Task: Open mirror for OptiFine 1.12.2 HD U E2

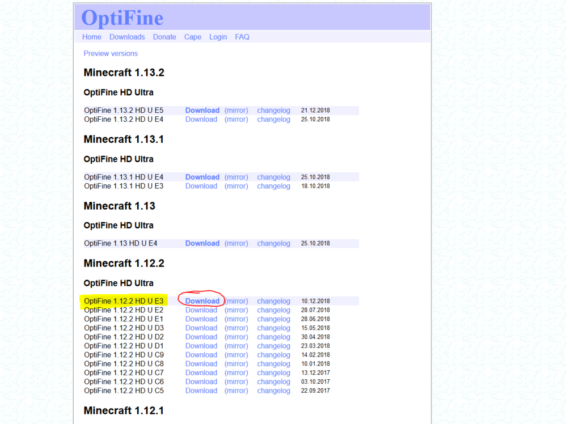Action: tap(236, 309)
